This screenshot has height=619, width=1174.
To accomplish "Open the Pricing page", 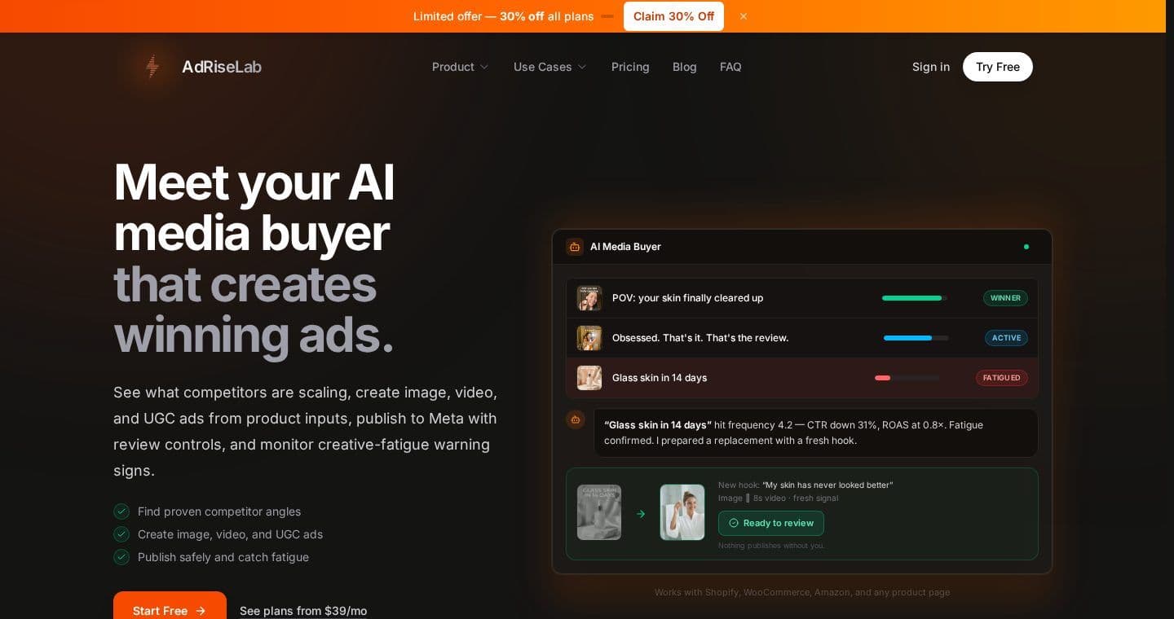I will tap(630, 67).
